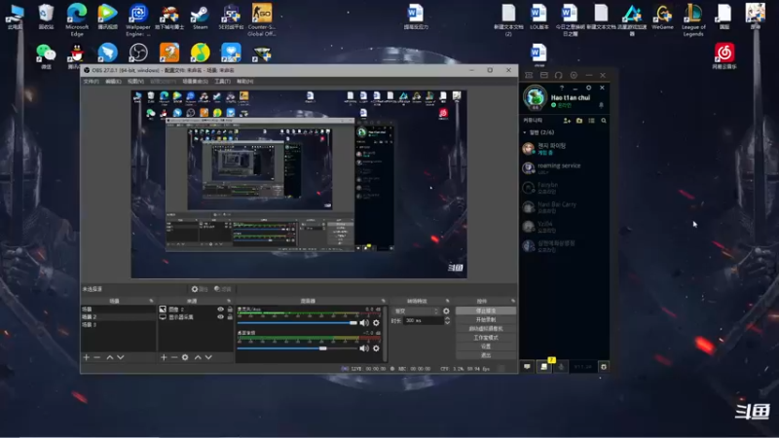Viewport: 779px width, 438px height.
Task: Click add friend icon in chat panel
Action: (567, 121)
